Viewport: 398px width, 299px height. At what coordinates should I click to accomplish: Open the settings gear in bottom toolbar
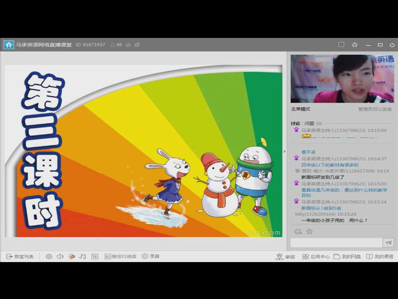click(49, 256)
